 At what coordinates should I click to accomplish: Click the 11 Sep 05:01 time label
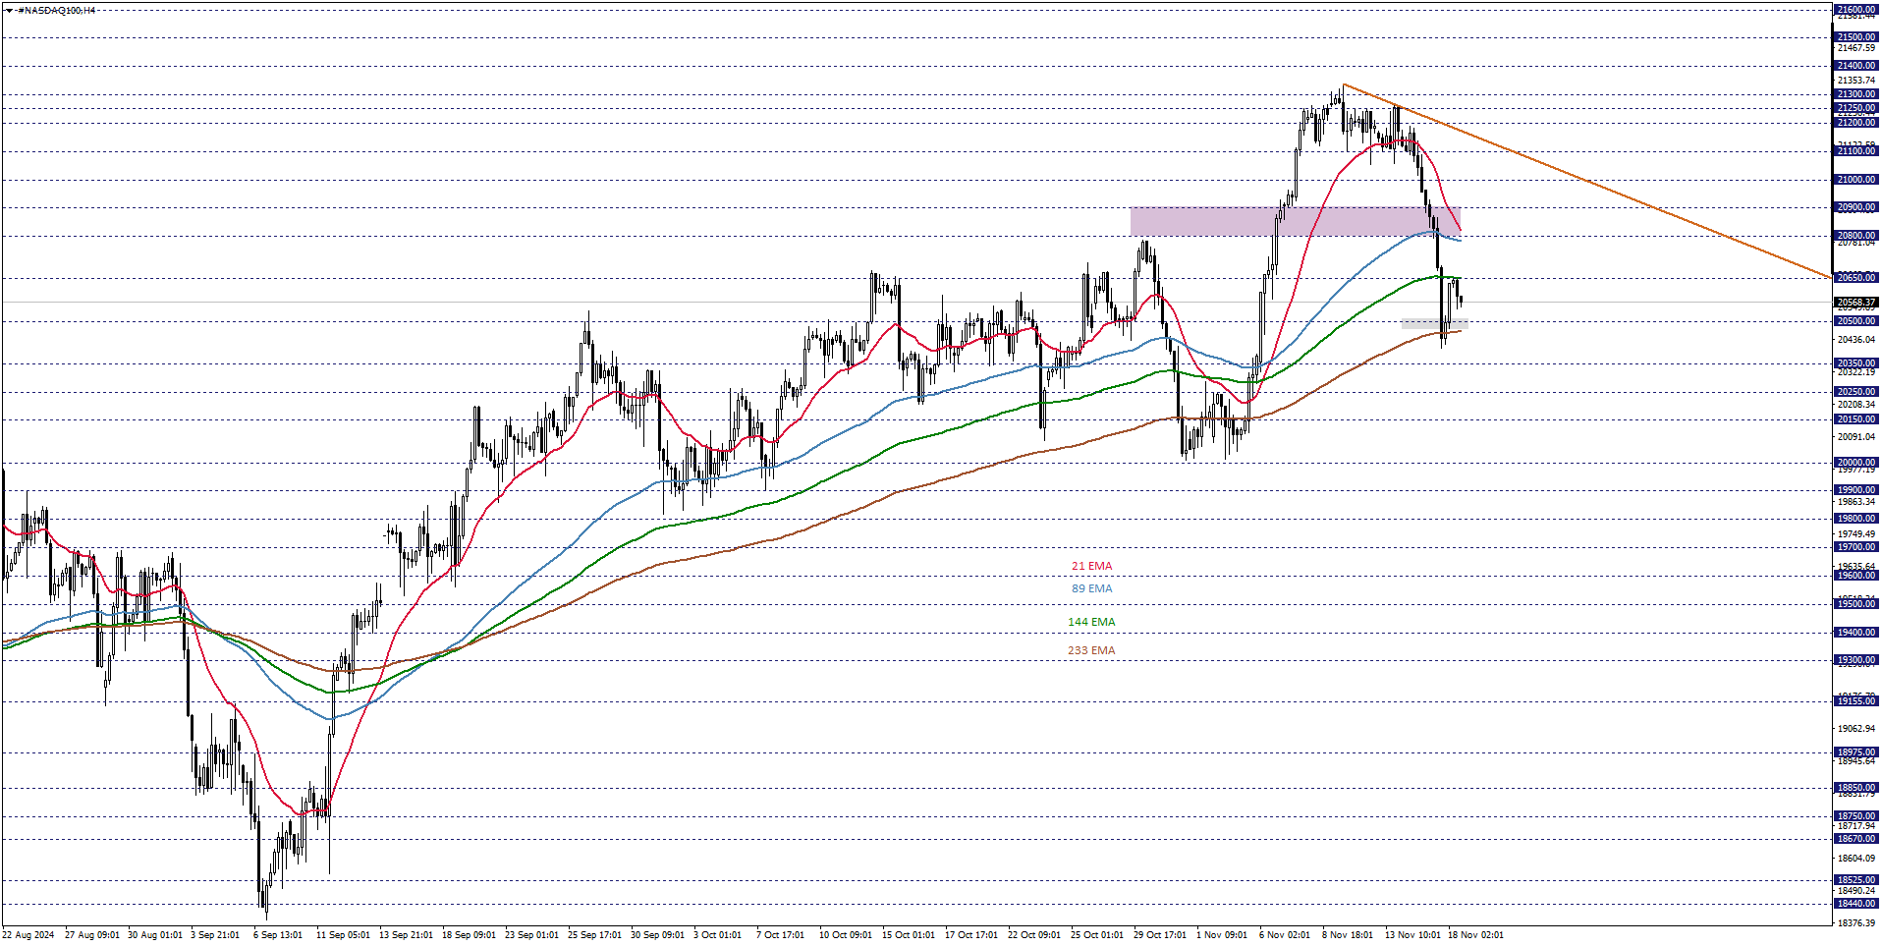tap(343, 935)
